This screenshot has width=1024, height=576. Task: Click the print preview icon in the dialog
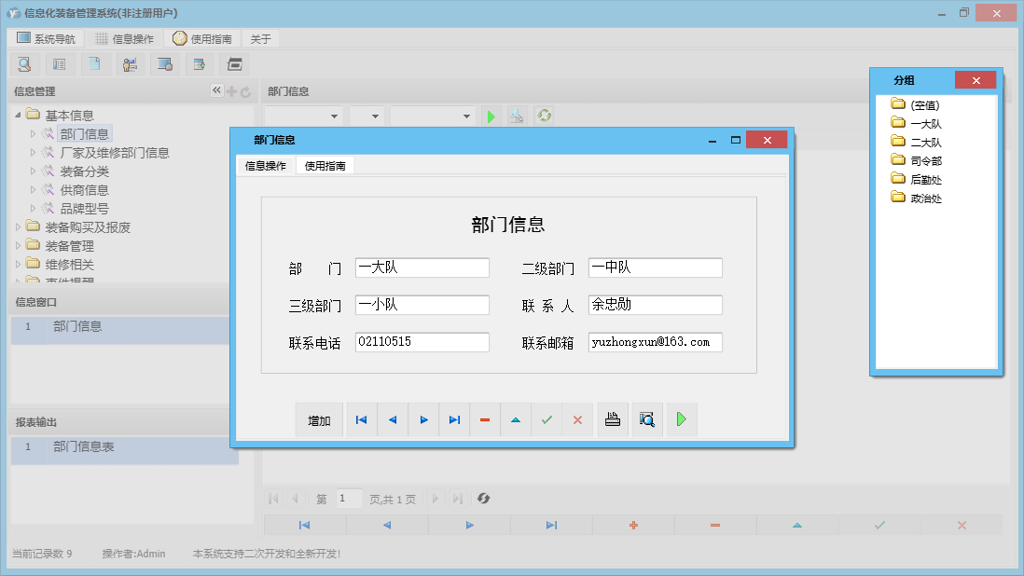[646, 419]
